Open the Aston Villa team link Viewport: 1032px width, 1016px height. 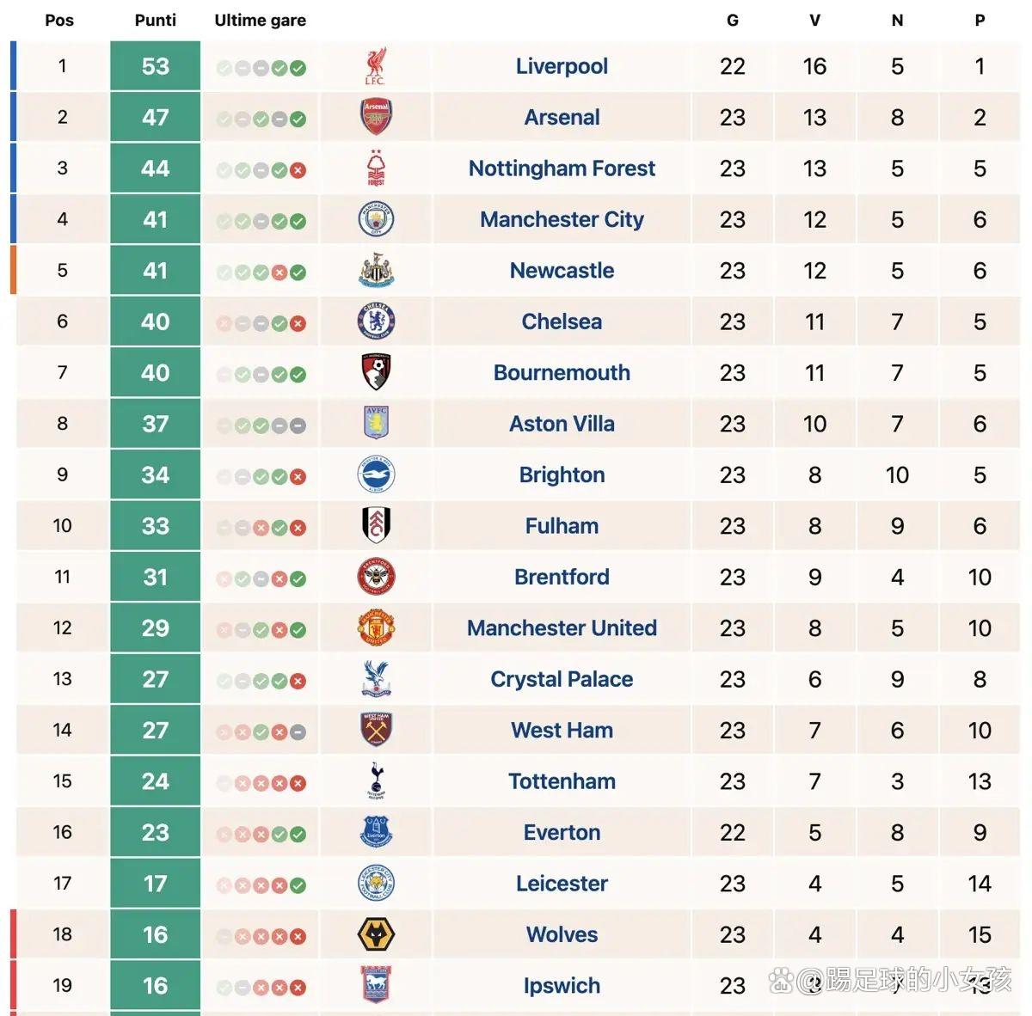tap(562, 424)
